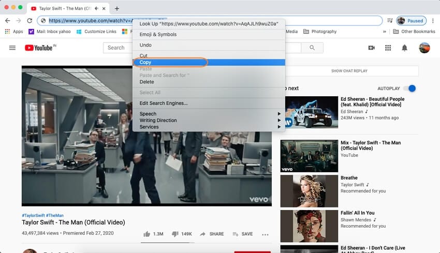The image size is (440, 253).
Task: Open the notifications bell
Action: [x=404, y=48]
